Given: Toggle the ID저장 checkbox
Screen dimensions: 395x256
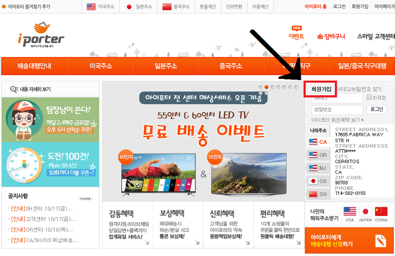Looking at the screenshot, I should (x=369, y=97).
